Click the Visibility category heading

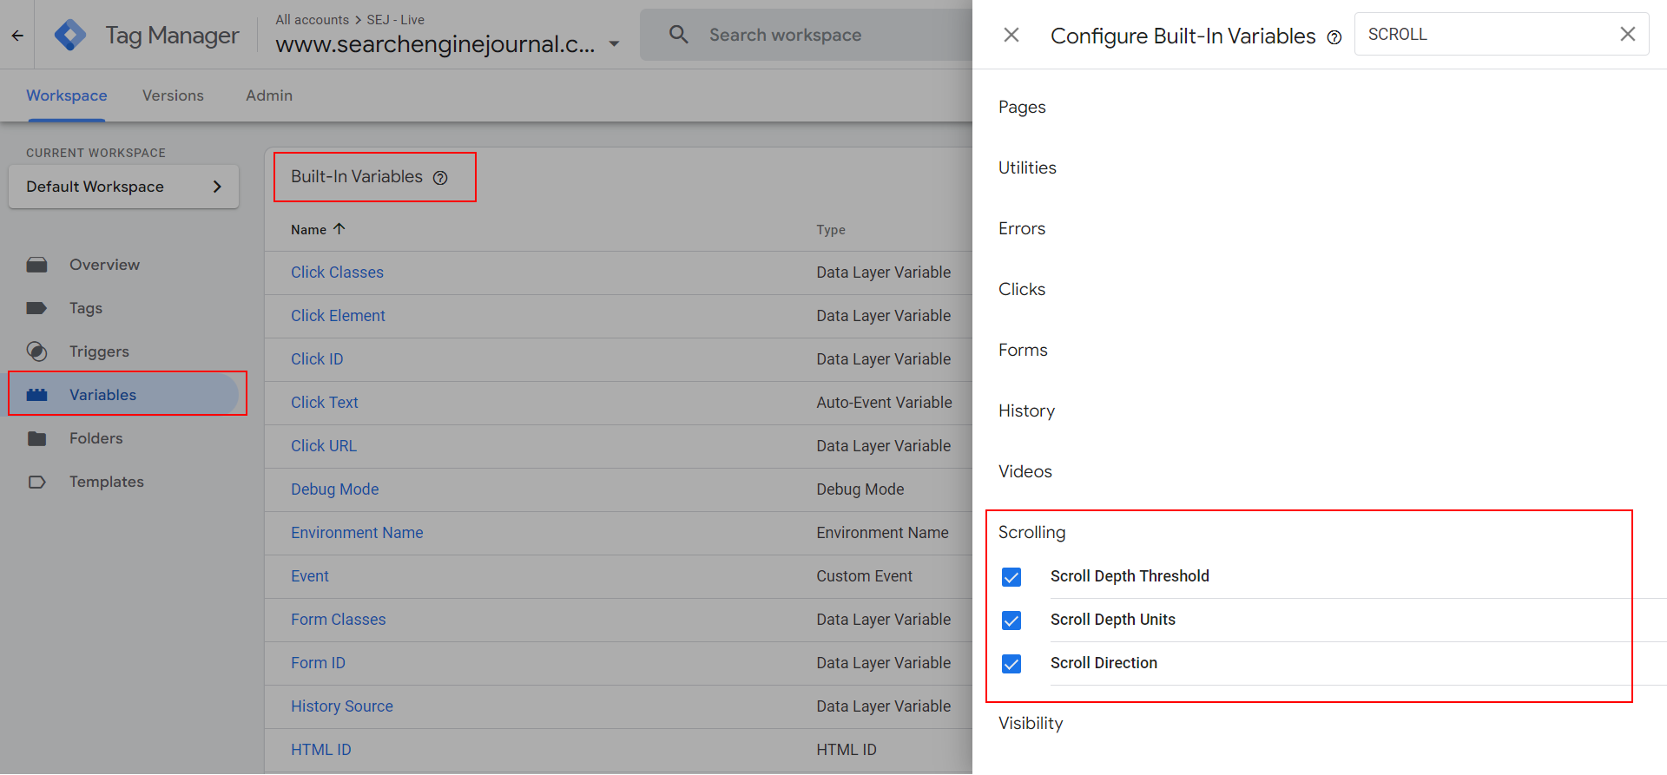tap(1031, 723)
